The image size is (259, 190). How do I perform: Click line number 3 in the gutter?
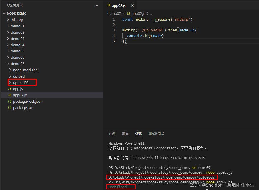(114, 30)
